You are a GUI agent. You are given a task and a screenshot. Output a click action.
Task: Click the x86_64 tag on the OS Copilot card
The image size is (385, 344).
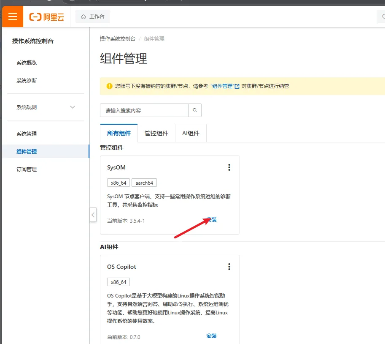(x=118, y=282)
